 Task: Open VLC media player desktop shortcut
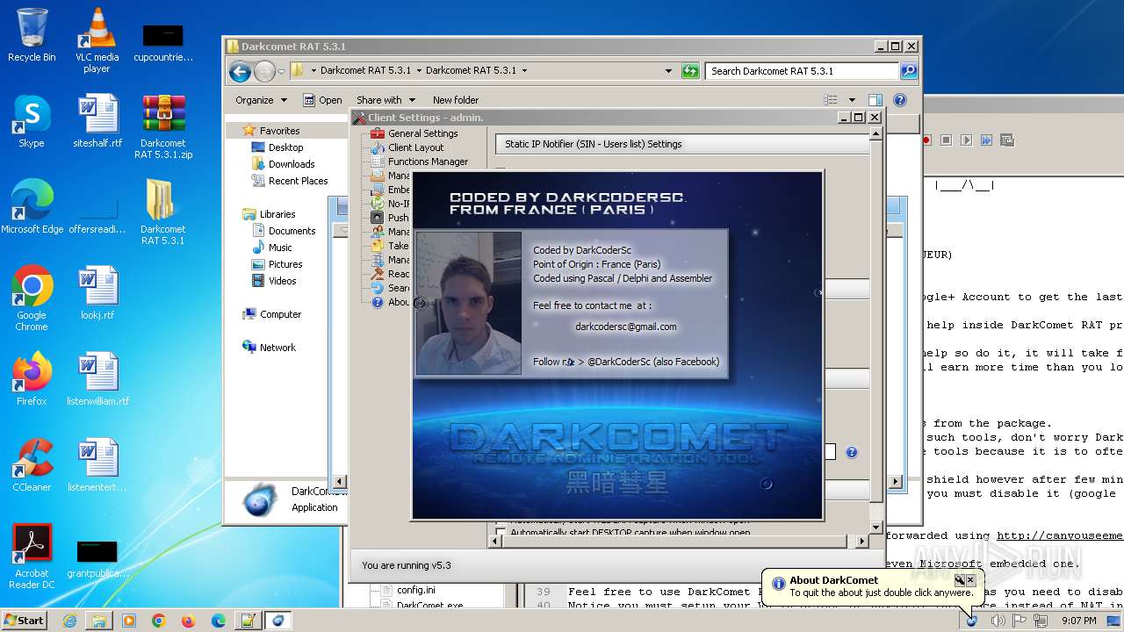click(97, 40)
